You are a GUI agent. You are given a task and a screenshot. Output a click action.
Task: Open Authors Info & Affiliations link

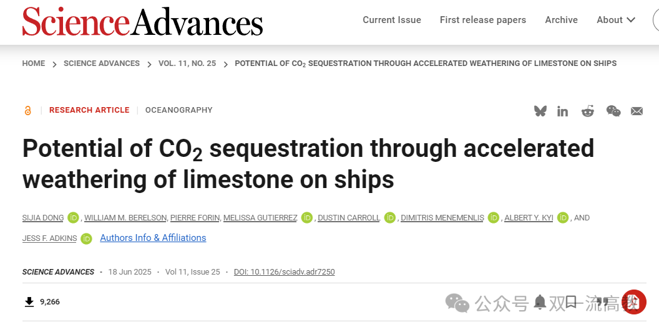[153, 238]
